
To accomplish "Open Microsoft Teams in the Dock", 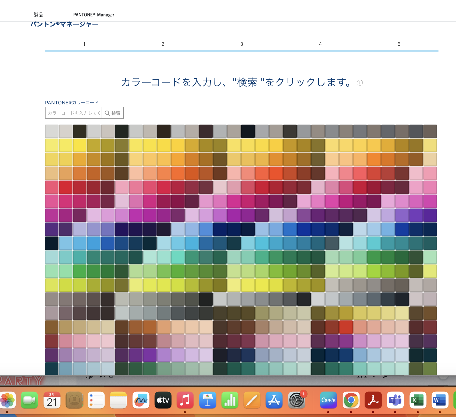I will pyautogui.click(x=395, y=400).
